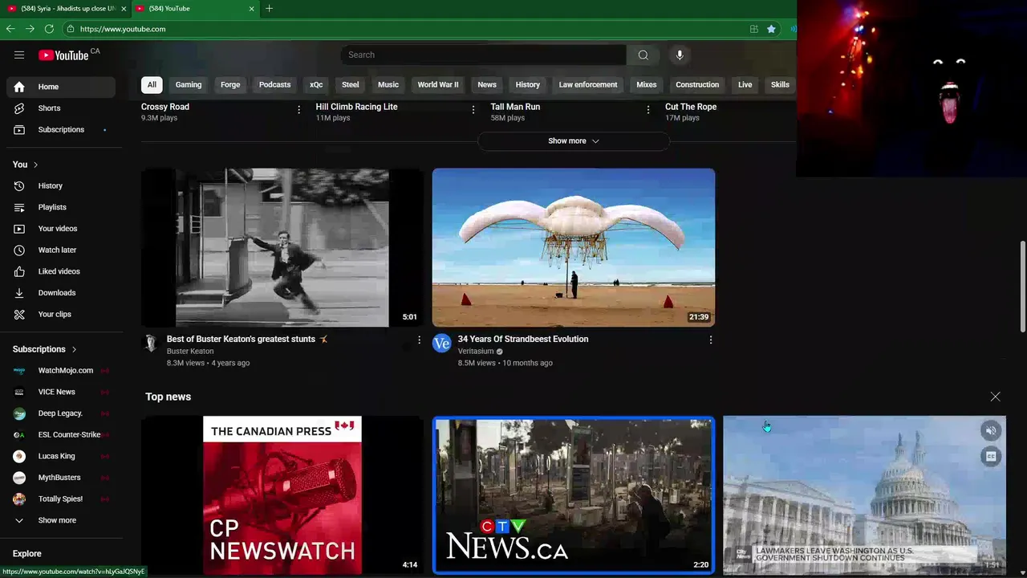Click the Veritasium channel avatar
This screenshot has width=1027, height=578.
pyautogui.click(x=442, y=344)
